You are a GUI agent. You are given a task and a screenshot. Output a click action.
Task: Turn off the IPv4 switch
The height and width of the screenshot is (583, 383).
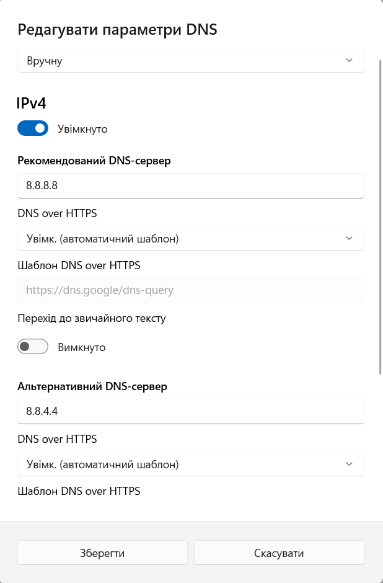coord(33,128)
